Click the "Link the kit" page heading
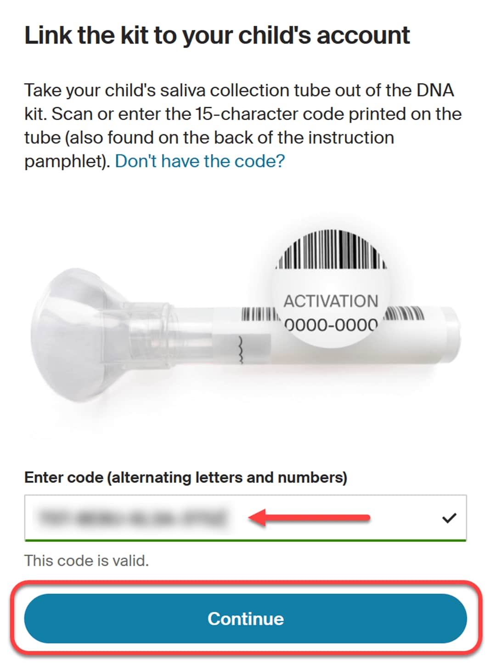 pyautogui.click(x=217, y=35)
